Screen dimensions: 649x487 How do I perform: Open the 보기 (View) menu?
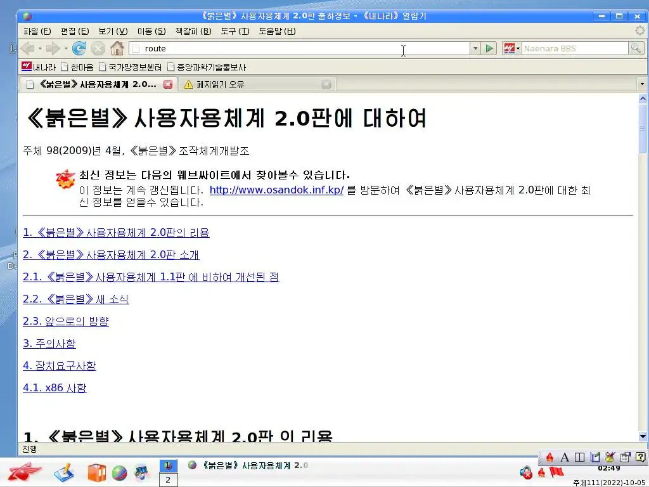[x=113, y=31]
